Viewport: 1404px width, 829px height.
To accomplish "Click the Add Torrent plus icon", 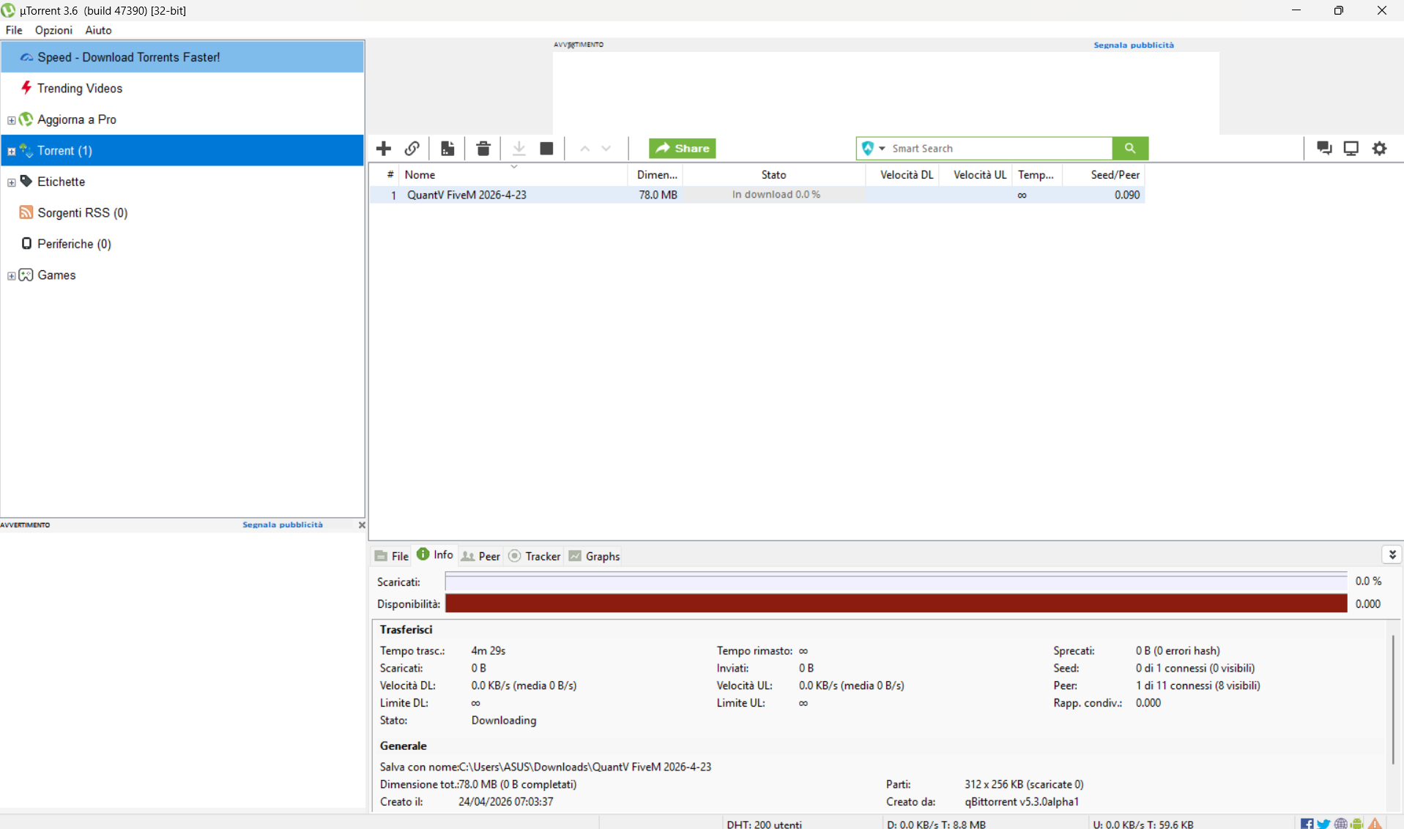I will point(384,149).
